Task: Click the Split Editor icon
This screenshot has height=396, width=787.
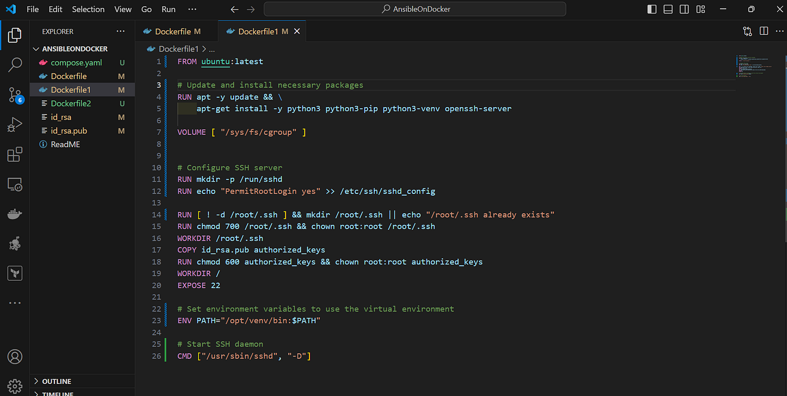Action: click(x=763, y=31)
